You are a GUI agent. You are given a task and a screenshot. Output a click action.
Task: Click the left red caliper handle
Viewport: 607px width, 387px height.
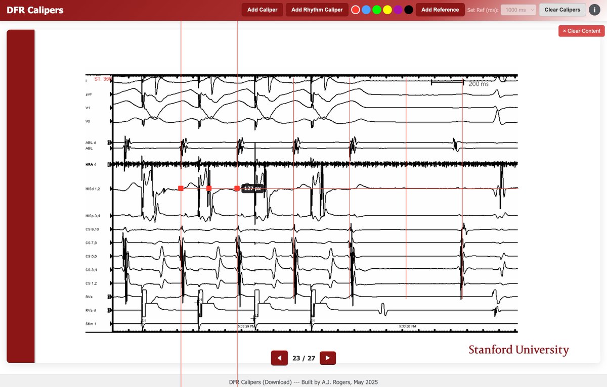click(x=181, y=188)
